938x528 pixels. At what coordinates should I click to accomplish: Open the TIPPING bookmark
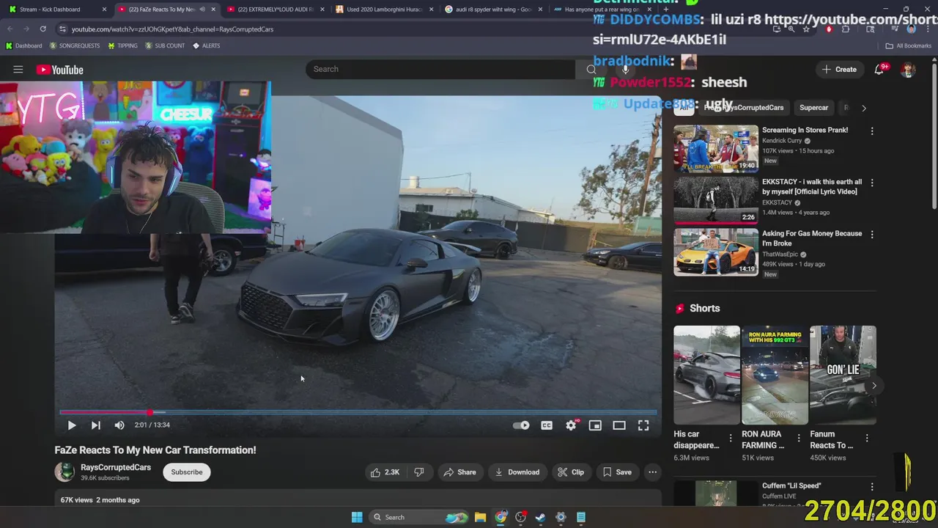click(122, 45)
